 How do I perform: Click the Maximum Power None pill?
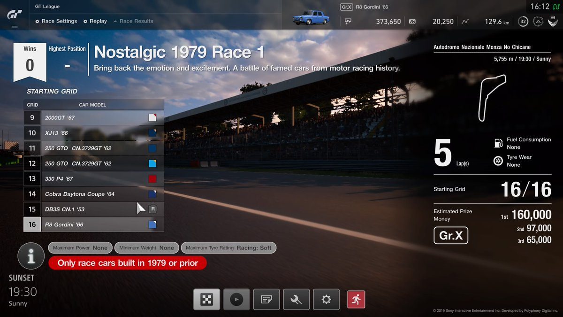coord(80,247)
